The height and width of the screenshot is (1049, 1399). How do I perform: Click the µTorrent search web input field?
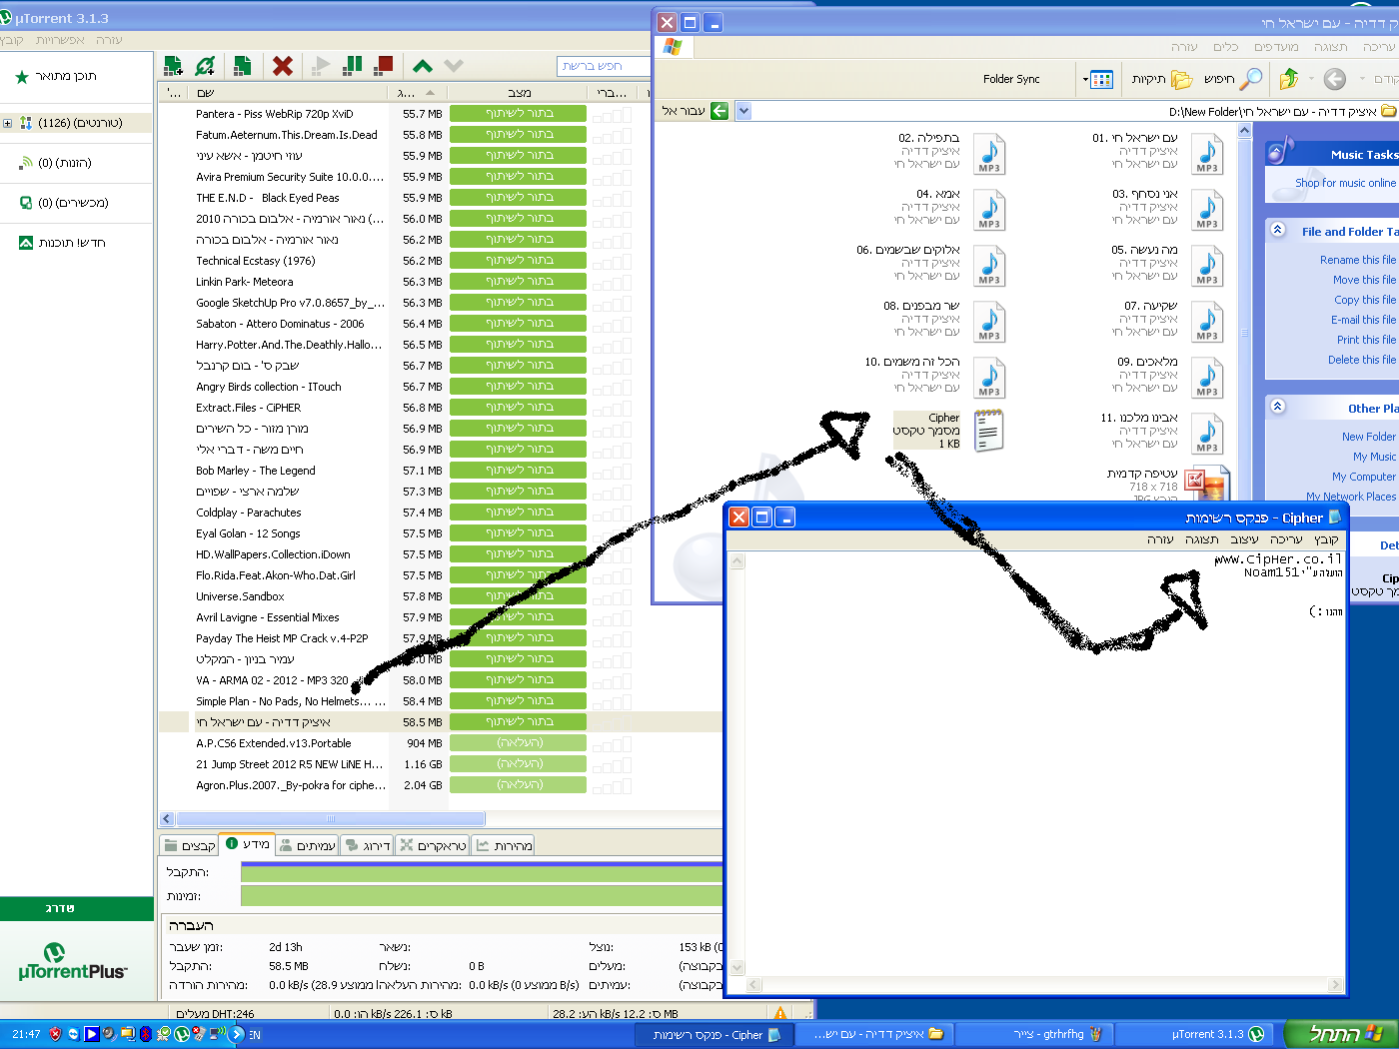coord(603,66)
